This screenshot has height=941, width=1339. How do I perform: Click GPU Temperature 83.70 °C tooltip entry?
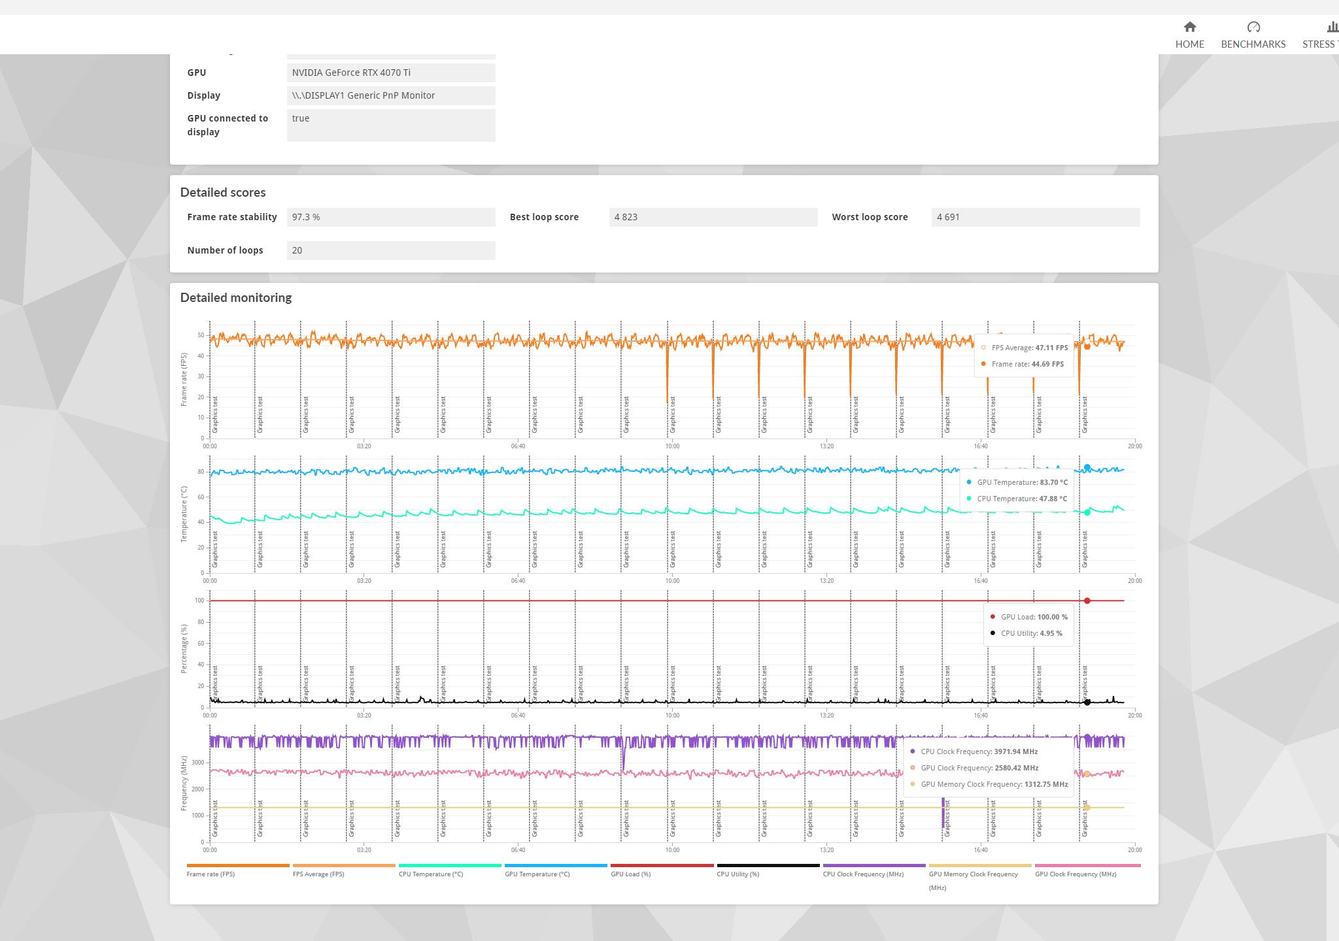[x=1017, y=482]
